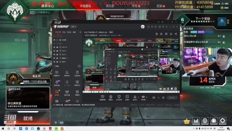Switch to the 赛季中心 game tab
This screenshot has width=232, height=131.
[48, 6]
